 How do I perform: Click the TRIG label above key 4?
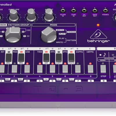40,52
